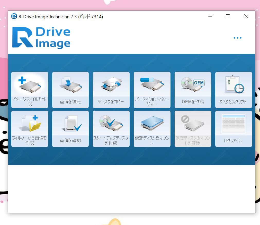260x225 pixels.
Task: Open パーティションマネージャー tile
Action: [152, 90]
